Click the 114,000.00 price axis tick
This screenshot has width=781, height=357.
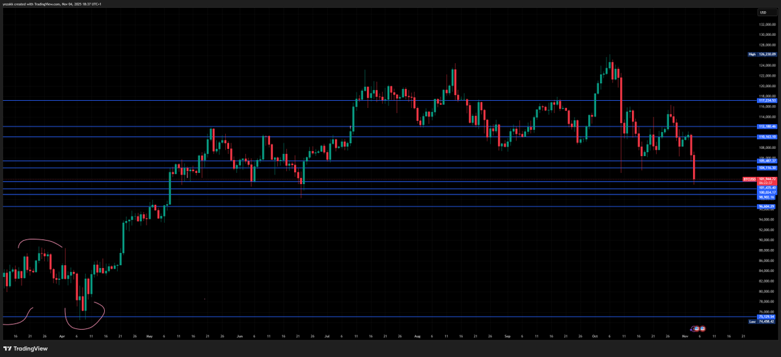(767, 116)
